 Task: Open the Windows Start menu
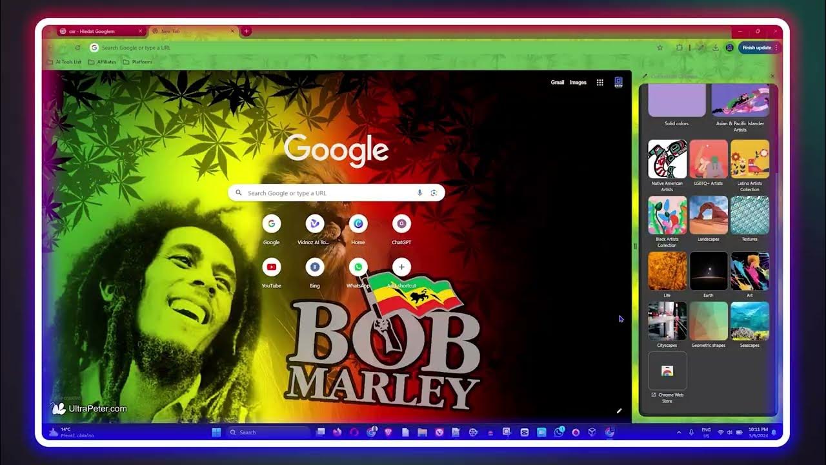(x=216, y=432)
